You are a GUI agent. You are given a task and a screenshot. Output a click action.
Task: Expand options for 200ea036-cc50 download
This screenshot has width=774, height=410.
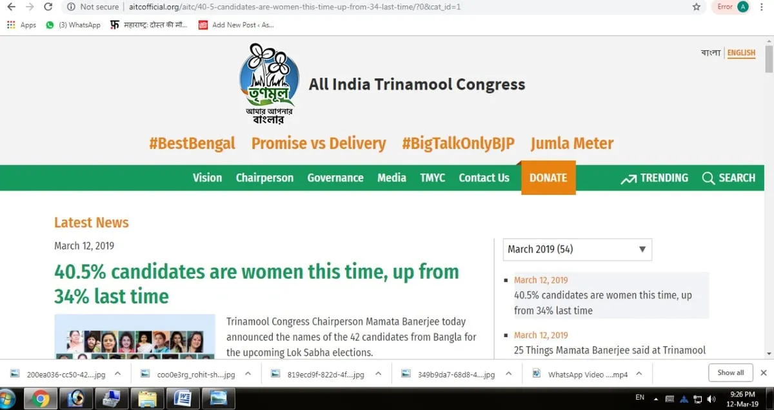117,373
